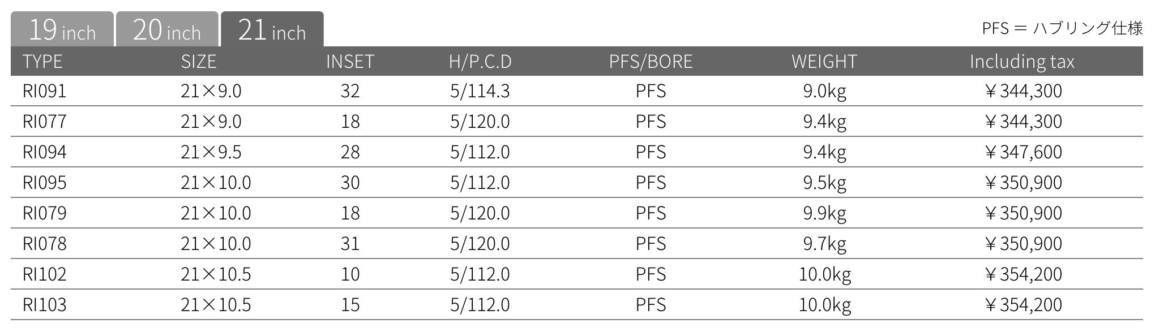
Task: Switch to the 19 inch tab
Action: (62, 29)
